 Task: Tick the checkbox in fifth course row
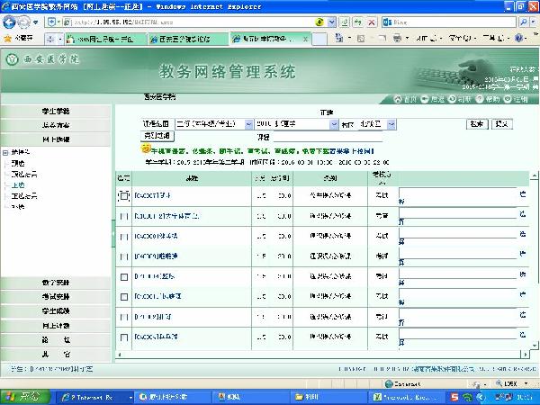pyautogui.click(x=124, y=277)
